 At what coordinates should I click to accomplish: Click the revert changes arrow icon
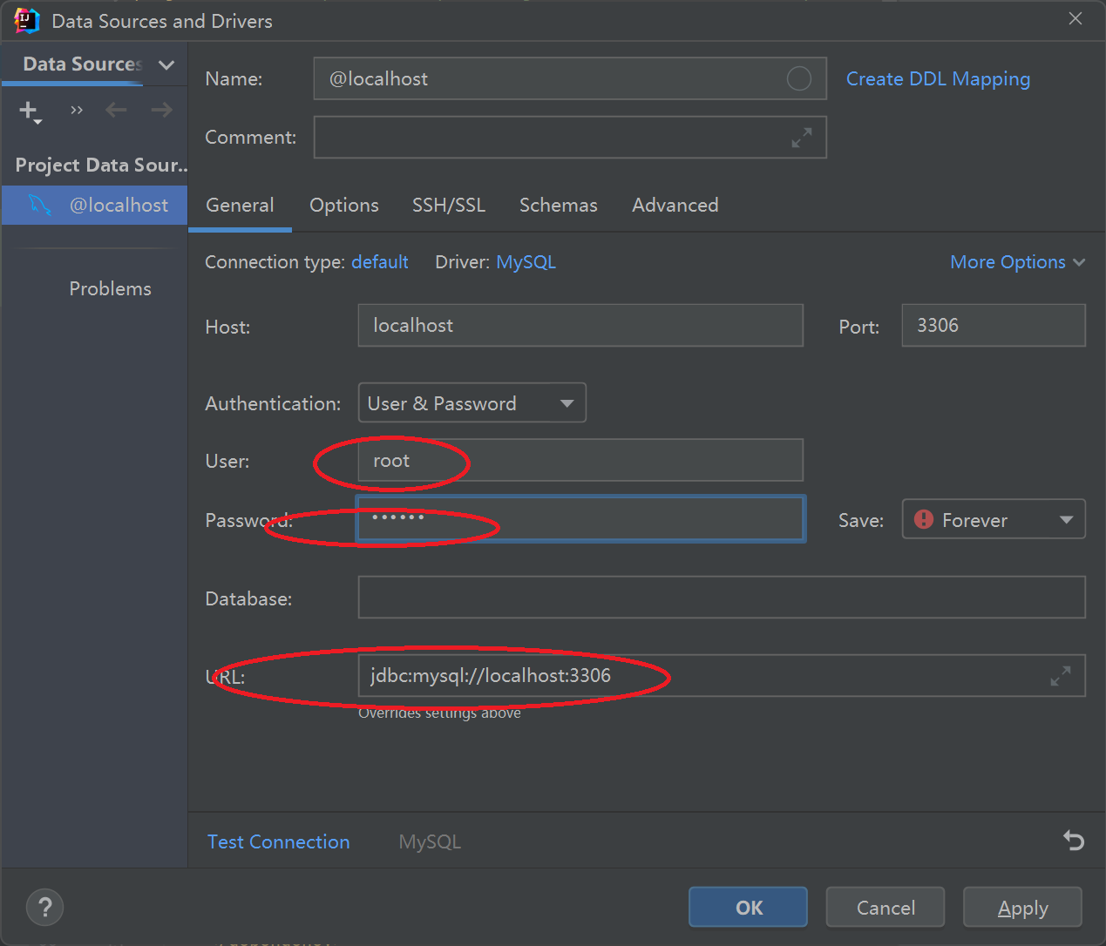coord(1074,841)
